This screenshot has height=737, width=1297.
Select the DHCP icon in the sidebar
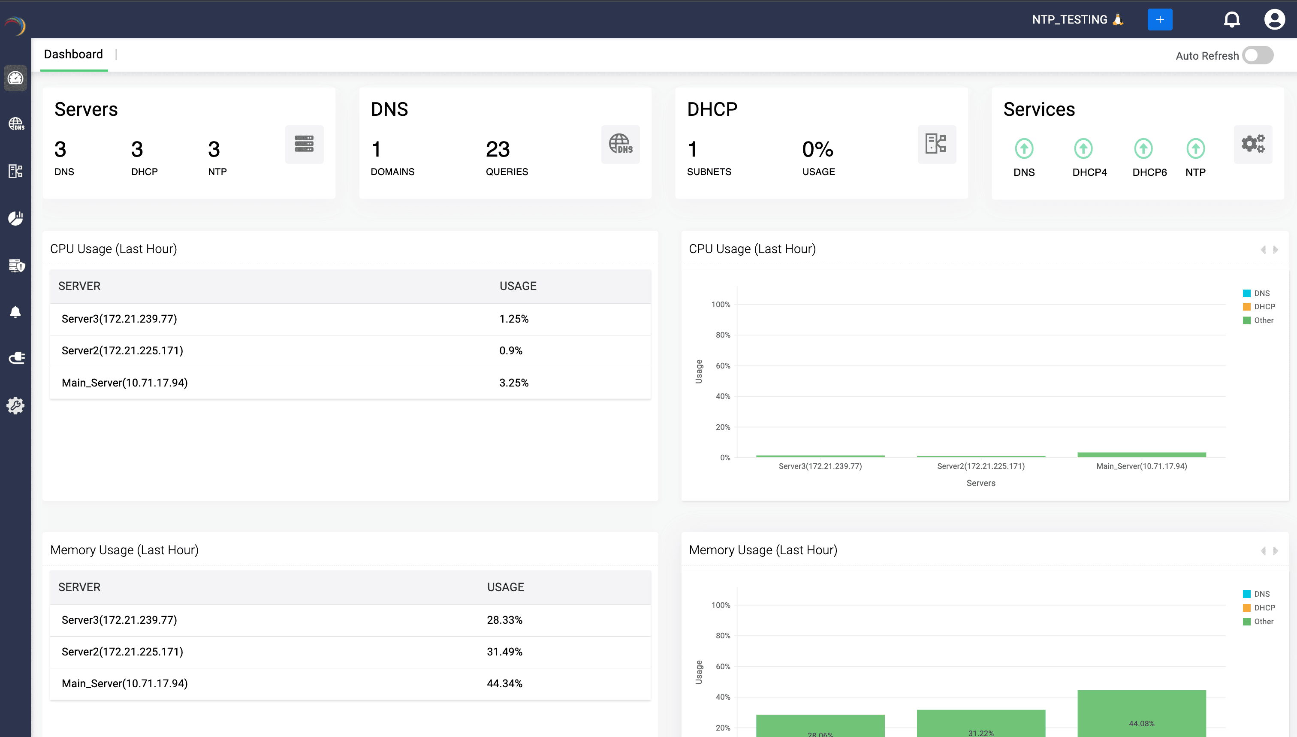pyautogui.click(x=15, y=172)
